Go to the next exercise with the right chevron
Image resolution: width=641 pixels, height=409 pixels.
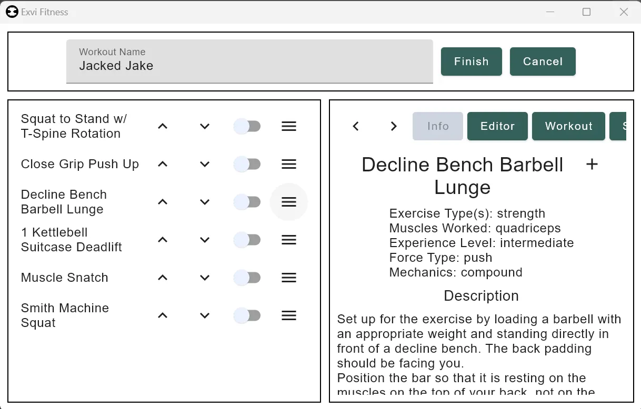[x=394, y=126]
